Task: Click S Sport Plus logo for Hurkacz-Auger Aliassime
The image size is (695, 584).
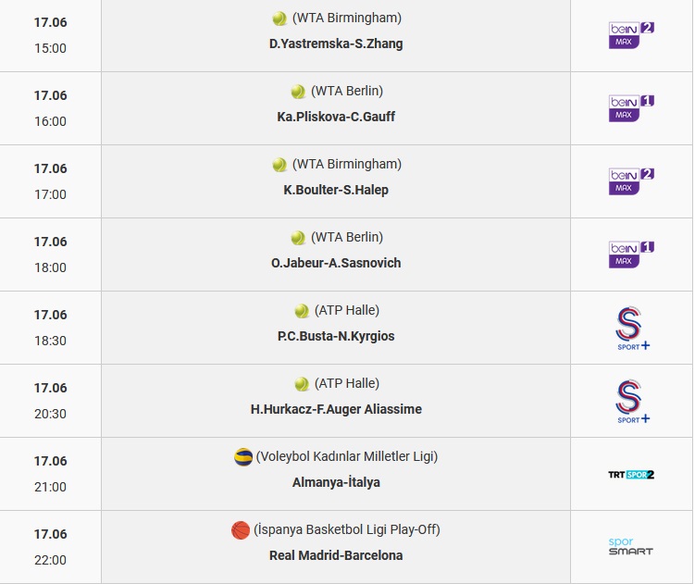Action: coord(632,401)
